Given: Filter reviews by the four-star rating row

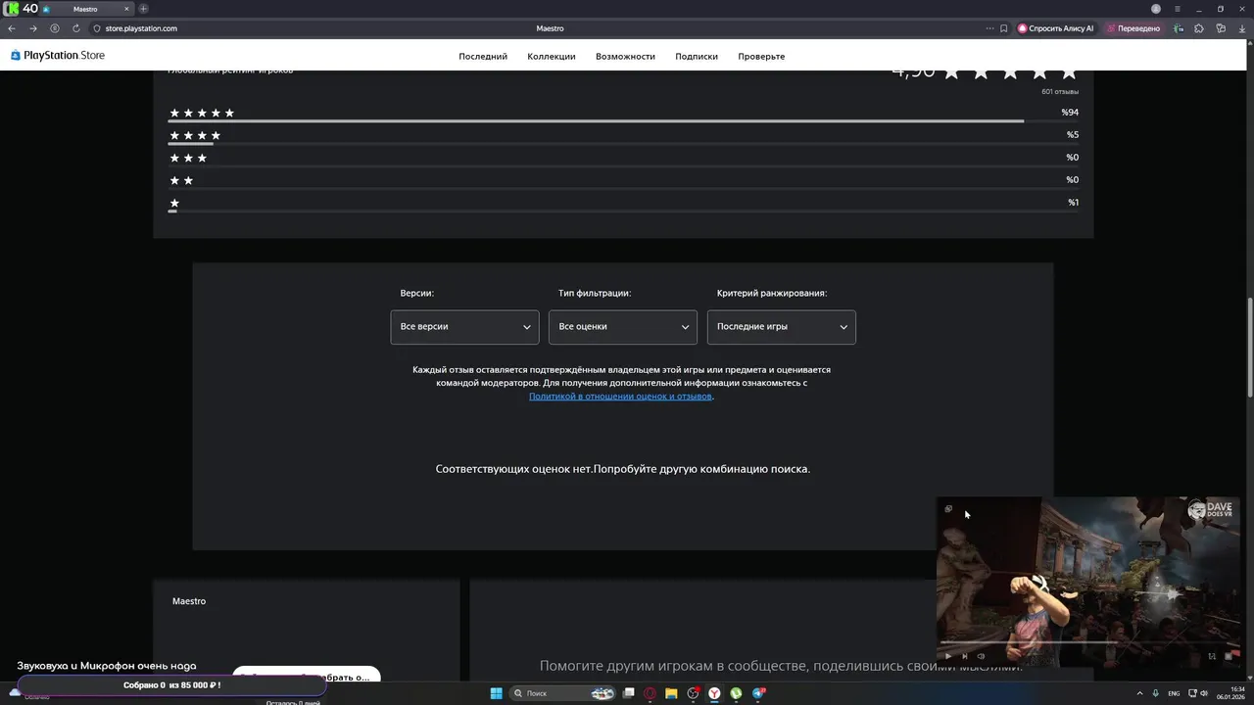Looking at the screenshot, I should pyautogui.click(x=623, y=136).
